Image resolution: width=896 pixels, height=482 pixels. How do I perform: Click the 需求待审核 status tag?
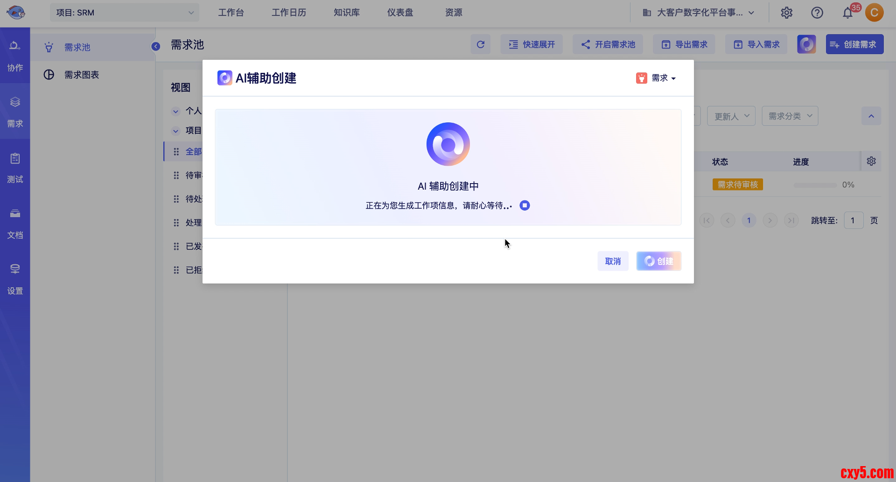coord(738,185)
